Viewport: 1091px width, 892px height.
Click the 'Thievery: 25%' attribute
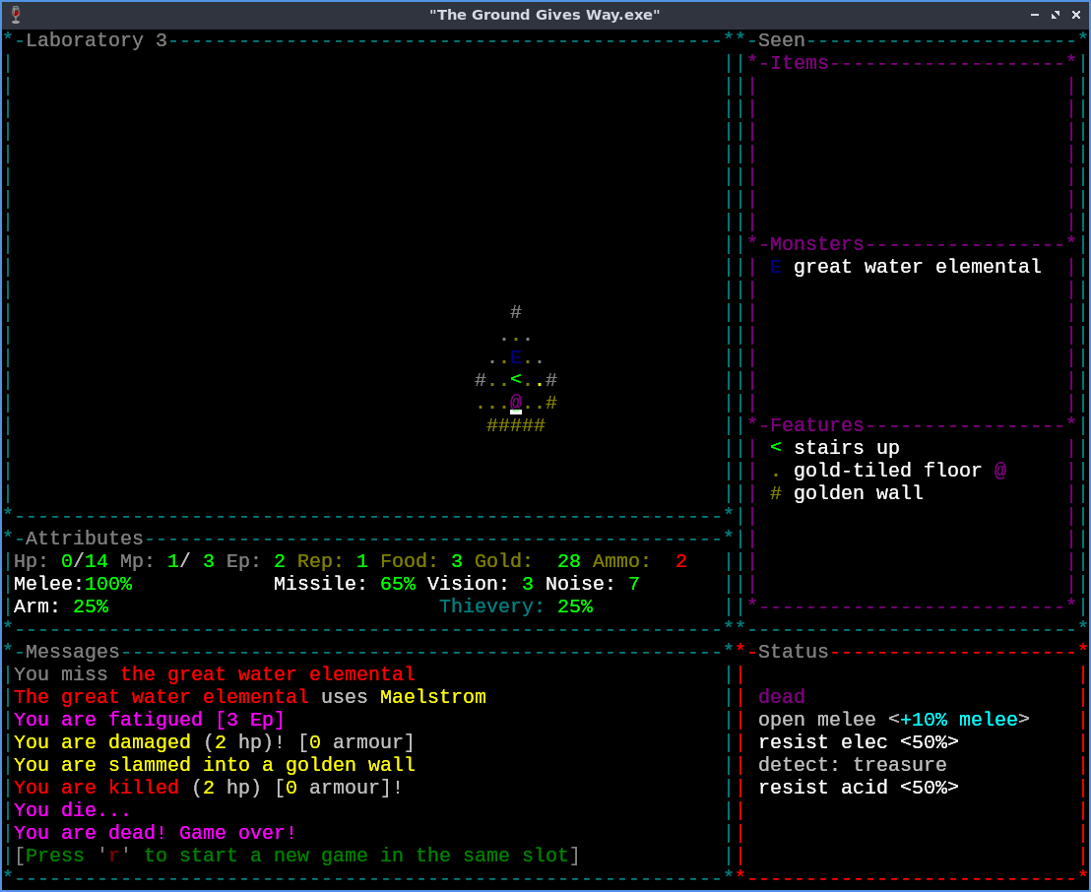(516, 606)
